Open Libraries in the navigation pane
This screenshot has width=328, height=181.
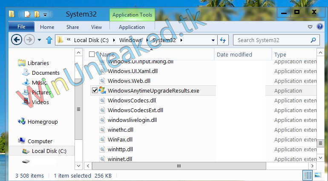(x=38, y=63)
